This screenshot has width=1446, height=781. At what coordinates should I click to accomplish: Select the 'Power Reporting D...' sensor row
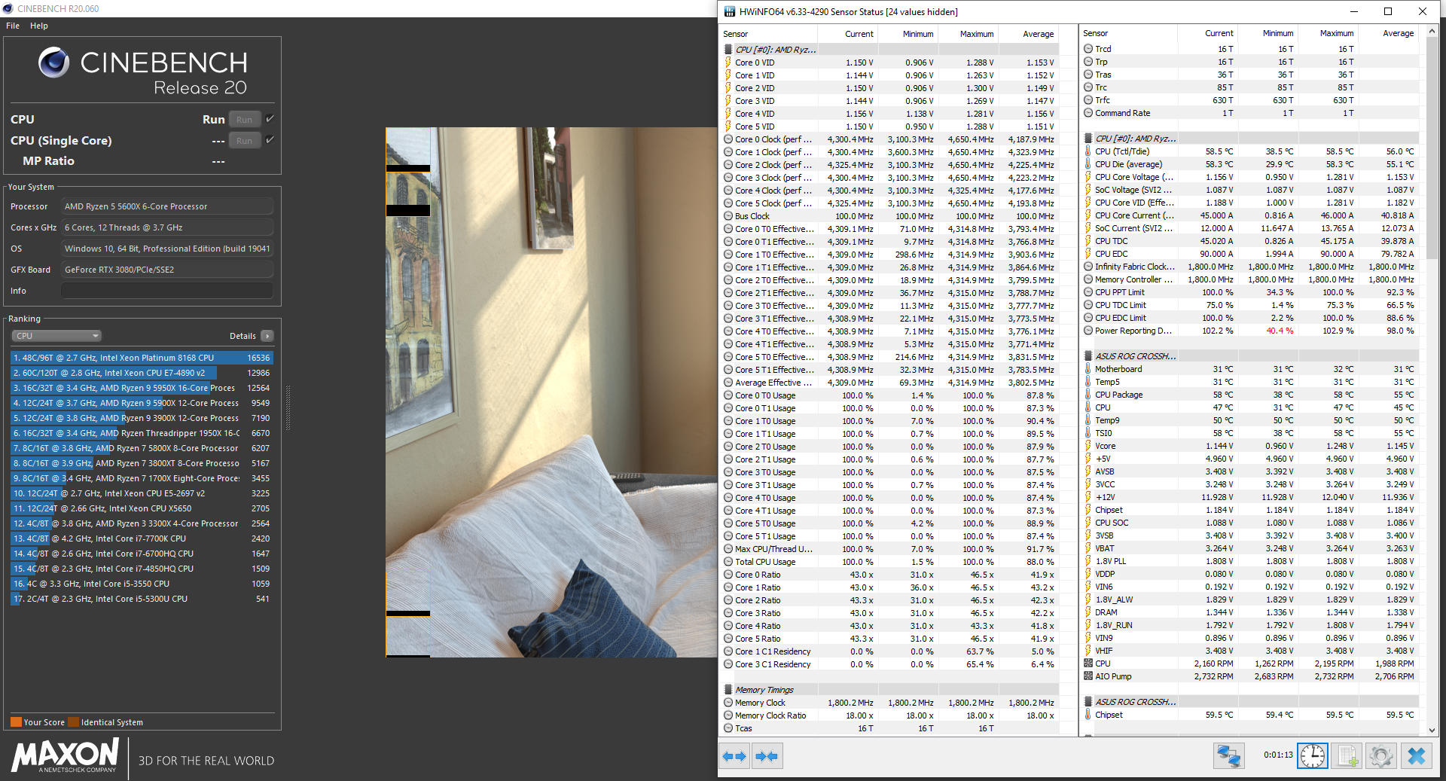[x=1251, y=331]
